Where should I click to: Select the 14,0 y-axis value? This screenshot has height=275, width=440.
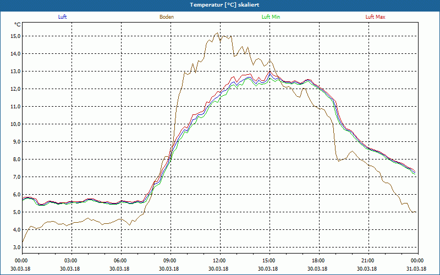(16, 53)
